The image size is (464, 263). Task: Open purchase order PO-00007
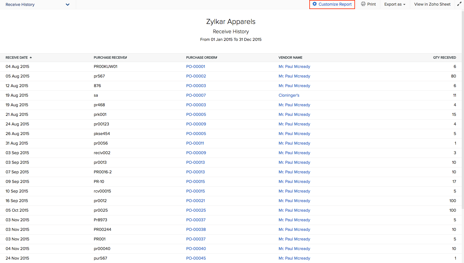196,95
